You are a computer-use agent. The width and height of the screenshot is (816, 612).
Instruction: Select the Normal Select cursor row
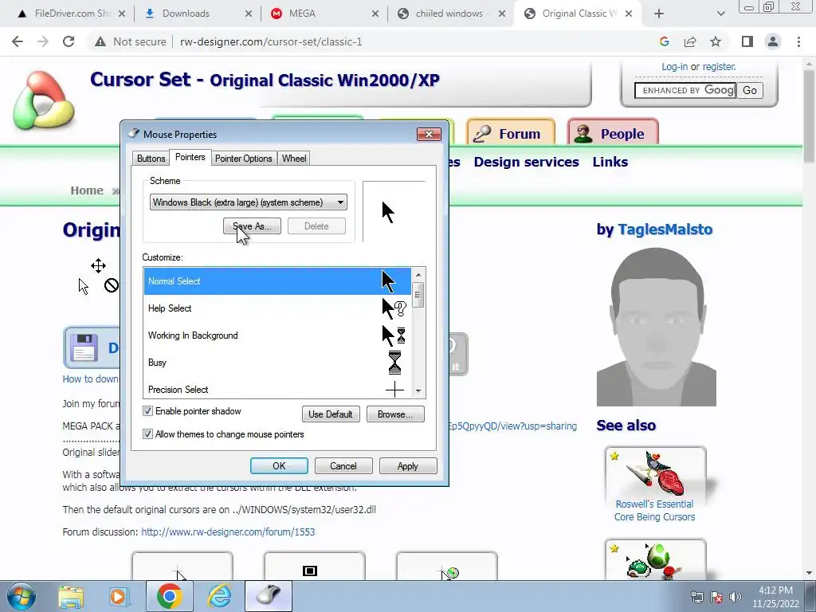click(277, 281)
